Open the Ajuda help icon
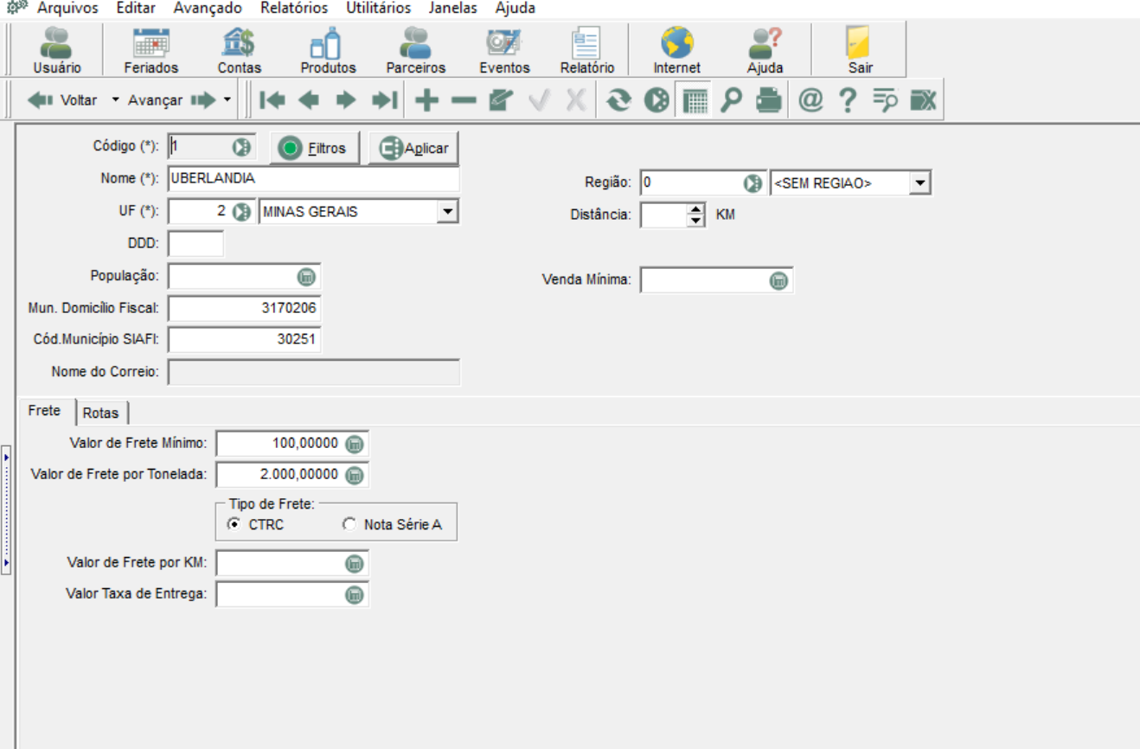 [x=765, y=50]
